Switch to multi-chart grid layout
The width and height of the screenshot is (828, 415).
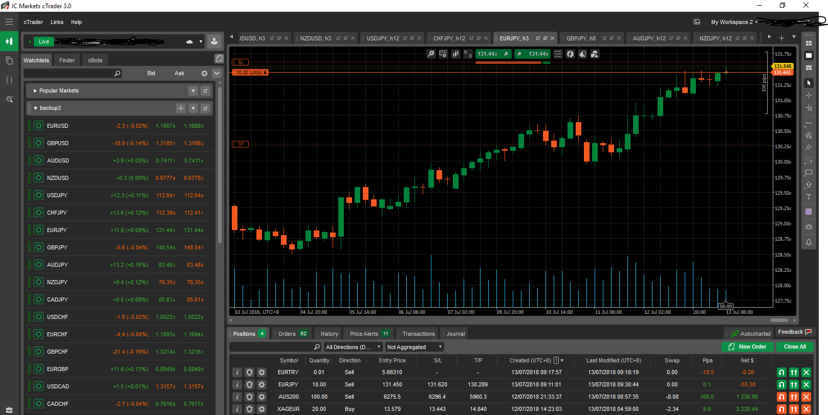pos(809,43)
